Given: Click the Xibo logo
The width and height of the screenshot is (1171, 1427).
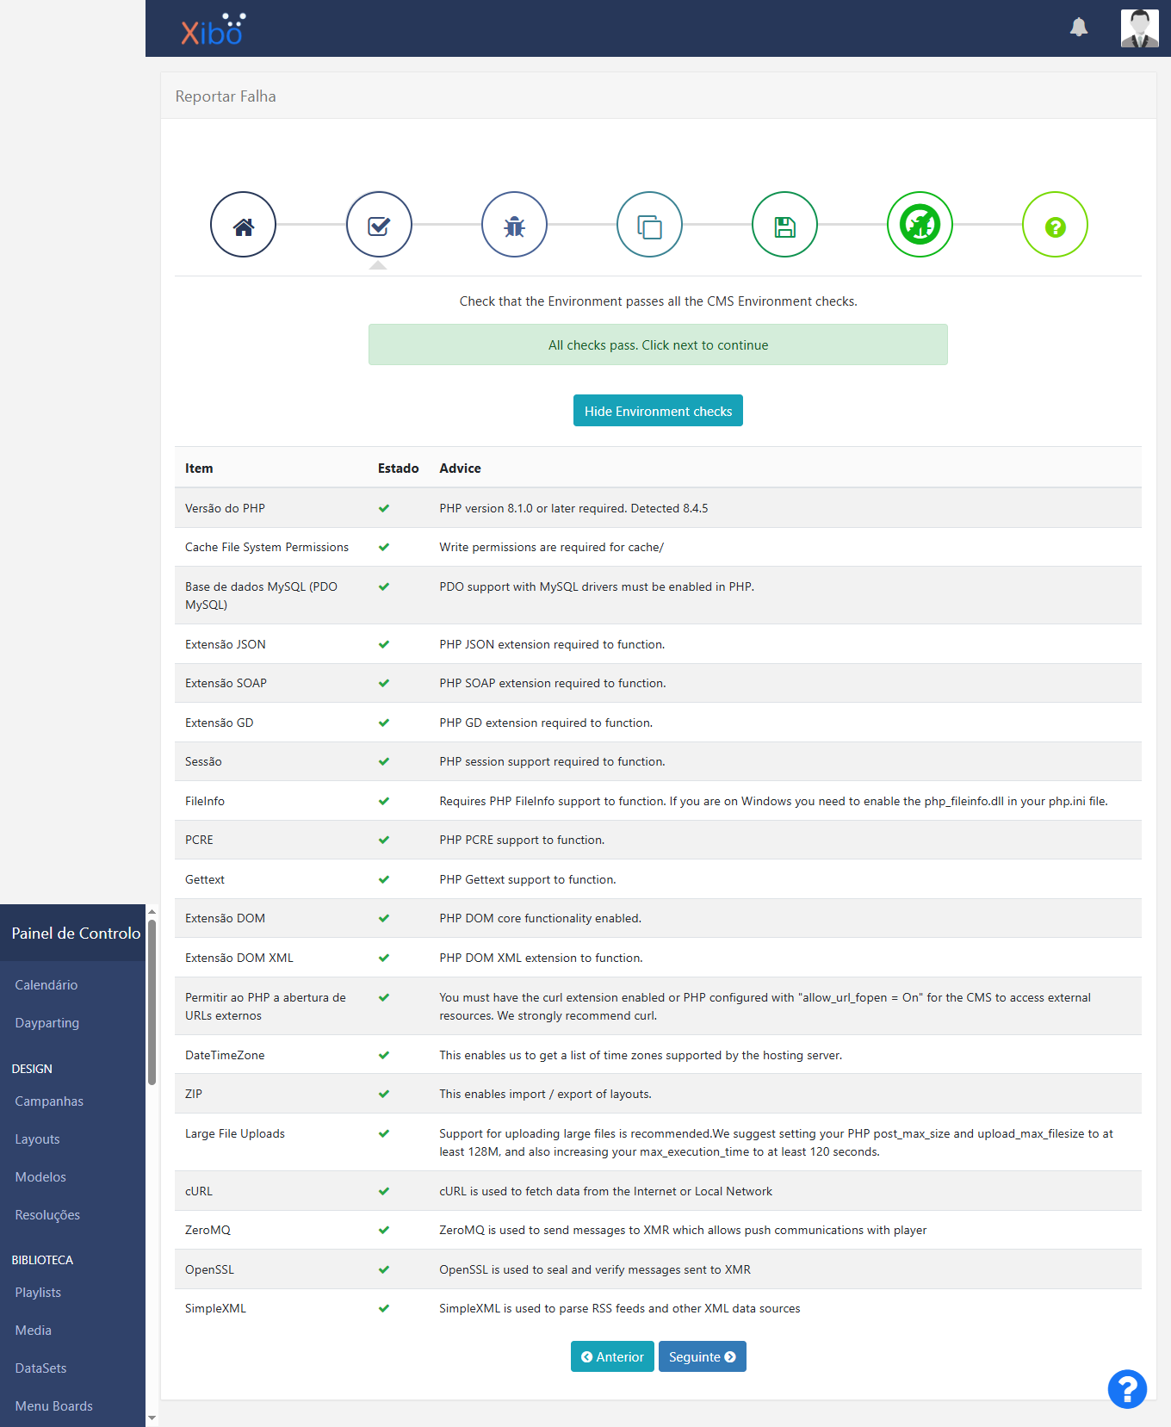Looking at the screenshot, I should (213, 29).
